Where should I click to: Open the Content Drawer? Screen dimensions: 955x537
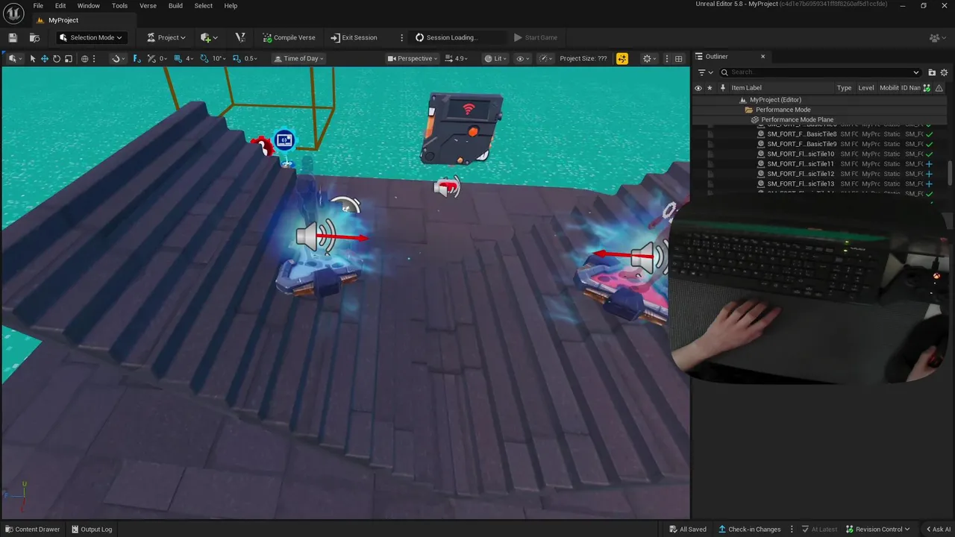coord(33,530)
